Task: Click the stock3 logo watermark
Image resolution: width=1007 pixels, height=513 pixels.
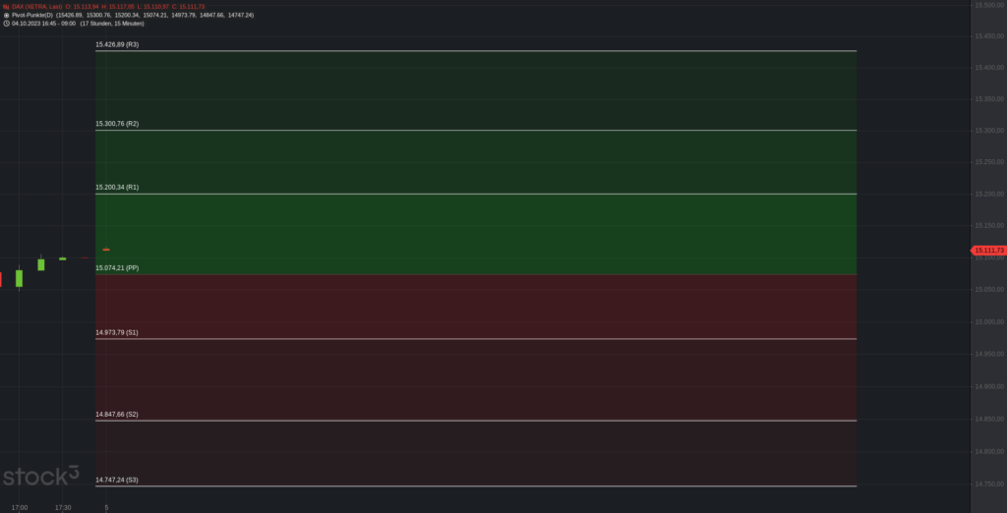Action: click(40, 478)
